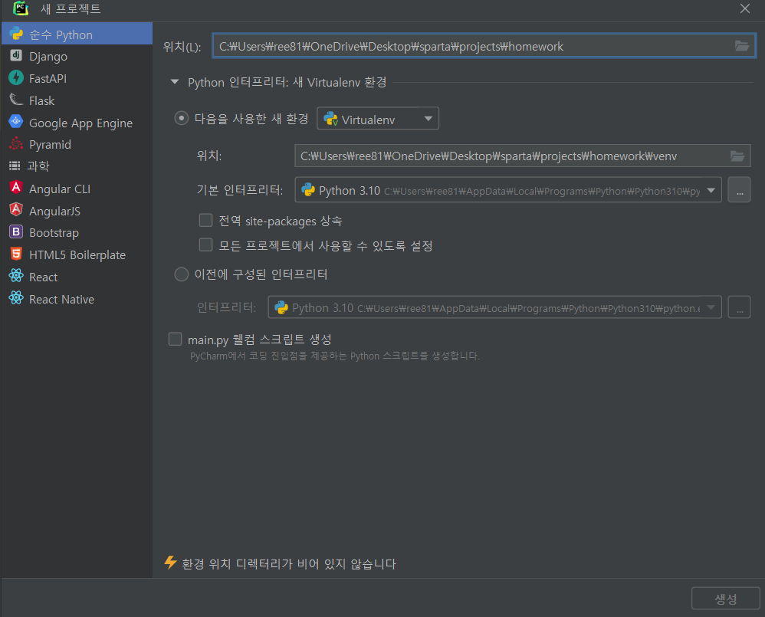Click the 생성 button
765x617 pixels.
click(x=725, y=599)
